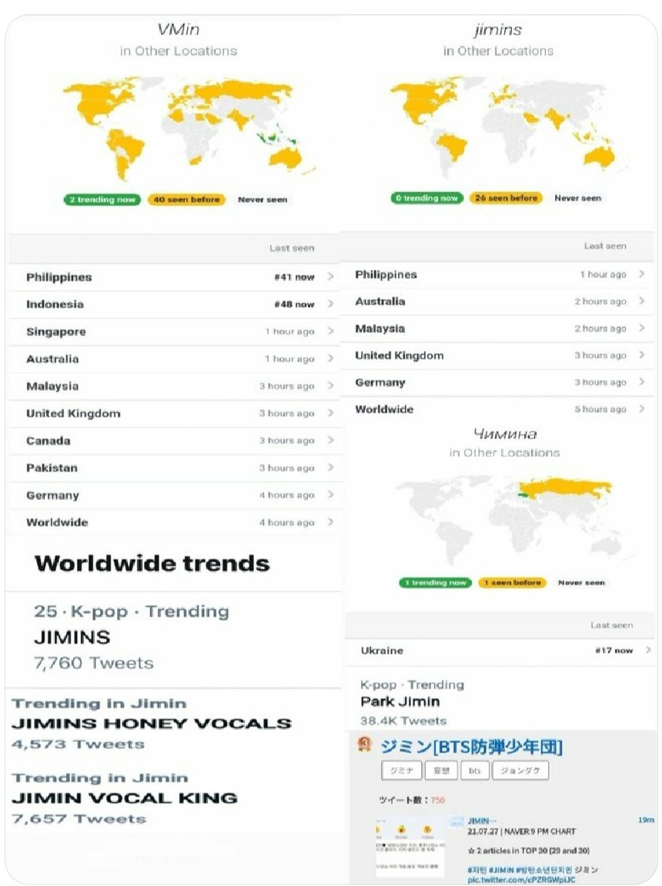Open ジミン[BTS防弾少年団] heading link
This screenshot has height=886, width=662.
471,747
